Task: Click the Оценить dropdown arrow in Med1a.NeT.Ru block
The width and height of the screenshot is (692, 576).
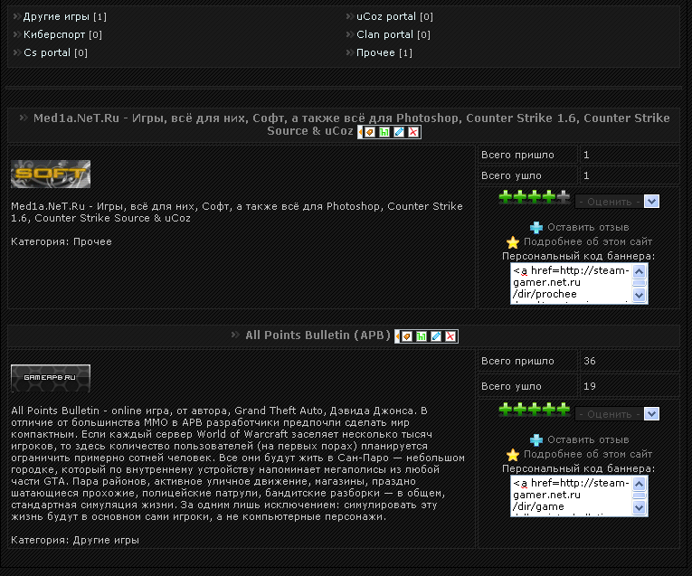Action: (652, 202)
